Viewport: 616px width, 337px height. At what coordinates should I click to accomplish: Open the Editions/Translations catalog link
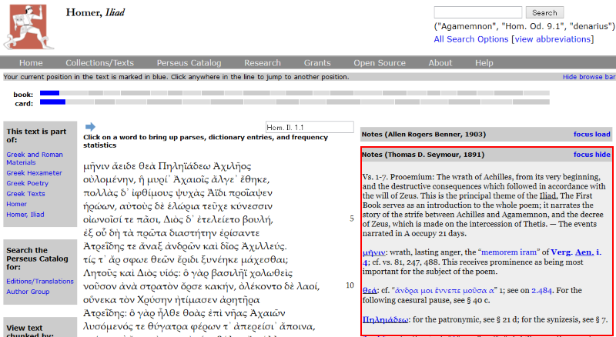(40, 282)
